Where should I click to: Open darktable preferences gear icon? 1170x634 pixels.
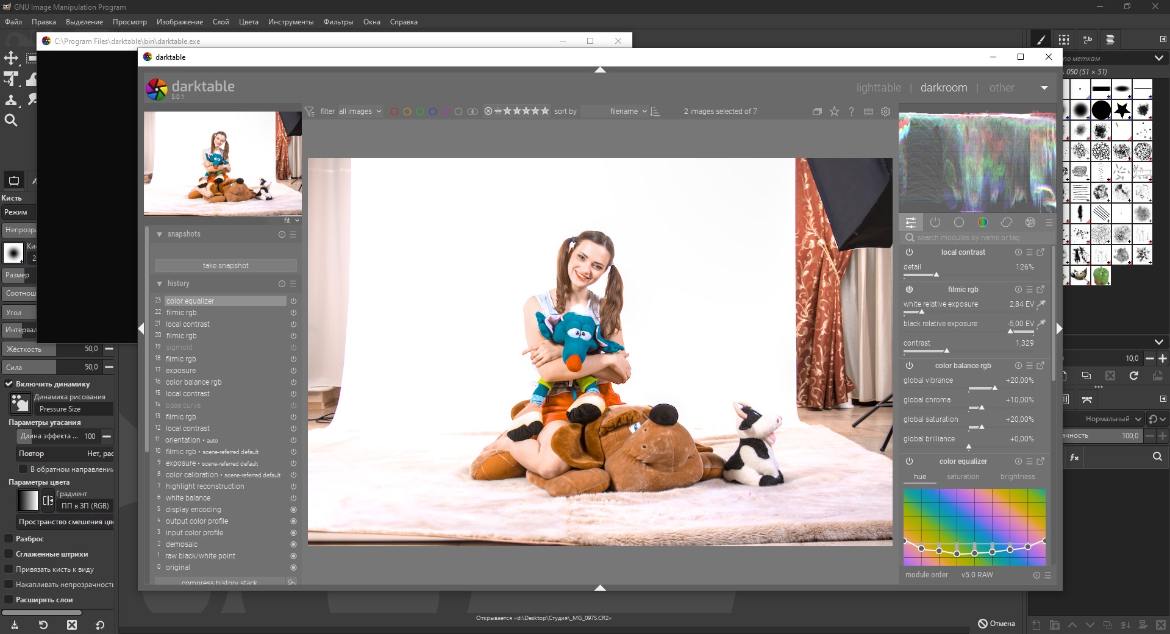pos(885,112)
